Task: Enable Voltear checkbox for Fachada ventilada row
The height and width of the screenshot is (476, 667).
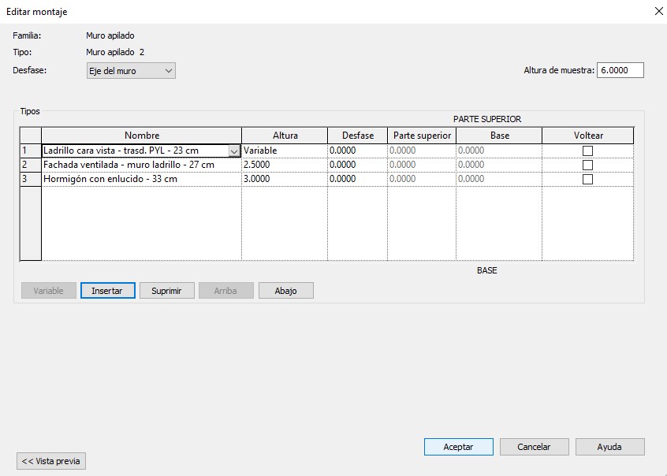Action: [587, 165]
